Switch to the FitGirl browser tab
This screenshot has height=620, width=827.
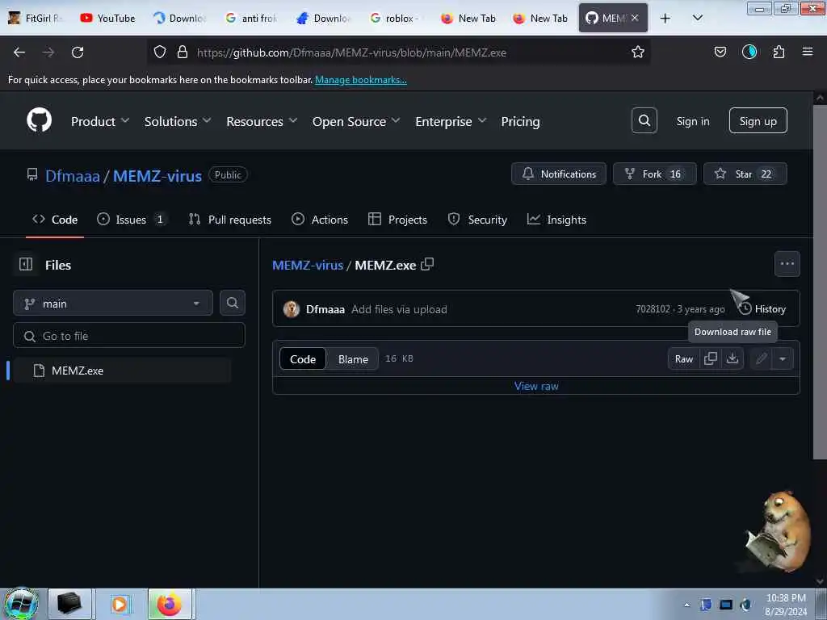(36, 18)
